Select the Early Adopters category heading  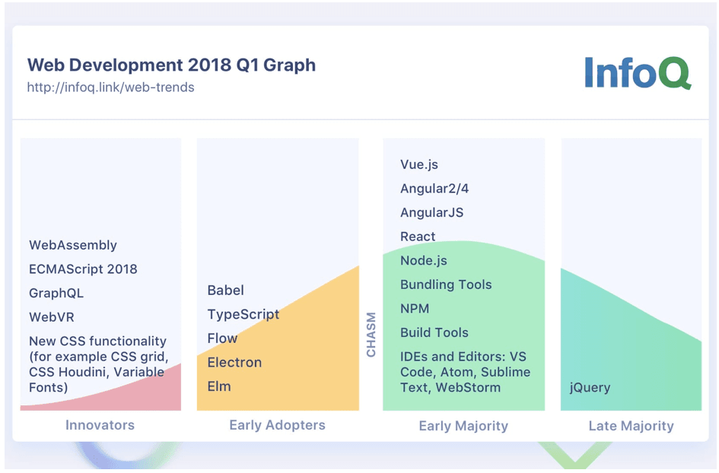[277, 427]
